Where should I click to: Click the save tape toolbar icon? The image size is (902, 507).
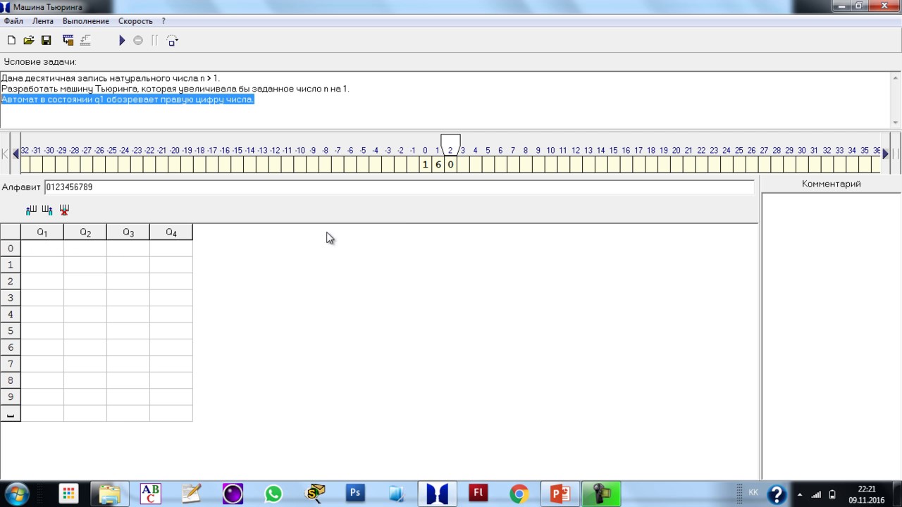[68, 41]
